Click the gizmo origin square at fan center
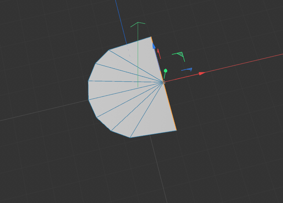 pyautogui.click(x=163, y=82)
